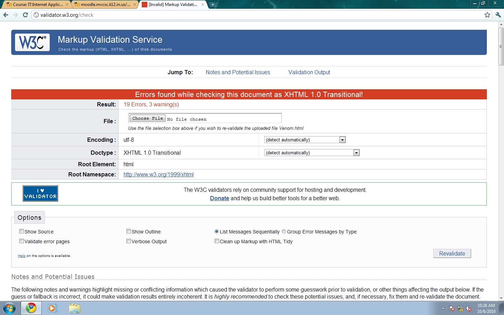Bookmark this page with star icon
The height and width of the screenshot is (315, 504).
tap(487, 15)
